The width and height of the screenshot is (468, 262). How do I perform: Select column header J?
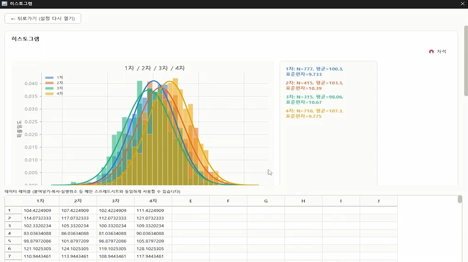(378, 201)
